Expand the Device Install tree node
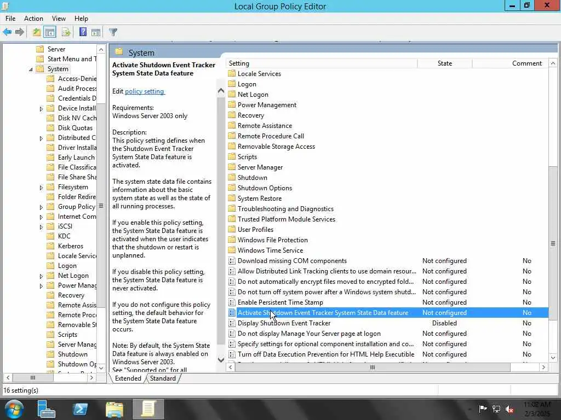The image size is (561, 420). coord(41,109)
